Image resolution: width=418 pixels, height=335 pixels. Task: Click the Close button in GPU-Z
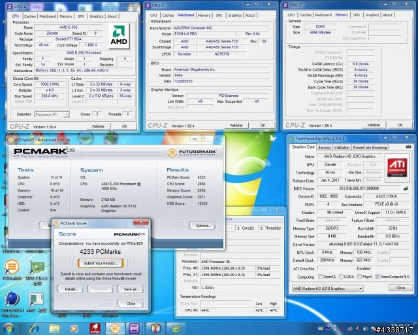point(400,288)
